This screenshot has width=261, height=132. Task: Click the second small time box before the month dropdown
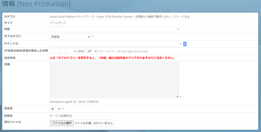point(63,51)
